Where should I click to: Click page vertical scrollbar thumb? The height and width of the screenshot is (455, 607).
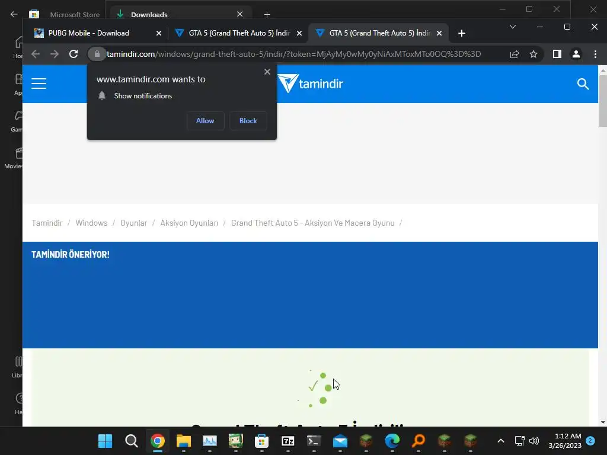pyautogui.click(x=602, y=101)
